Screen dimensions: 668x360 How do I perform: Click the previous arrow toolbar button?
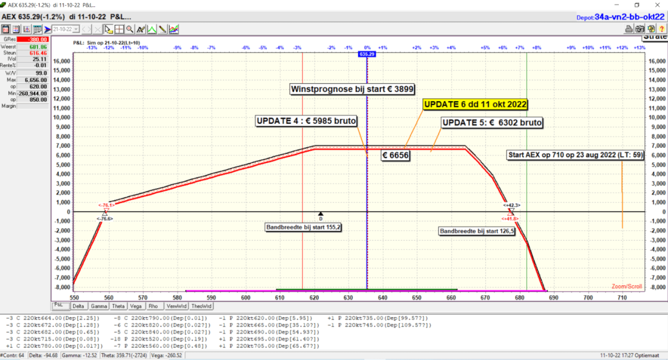86,29
